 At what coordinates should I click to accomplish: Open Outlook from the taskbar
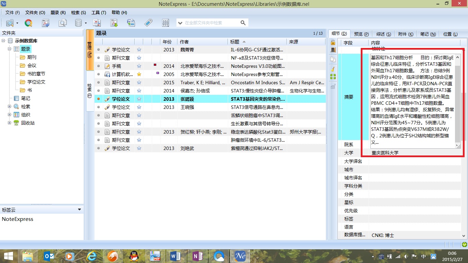(49, 256)
